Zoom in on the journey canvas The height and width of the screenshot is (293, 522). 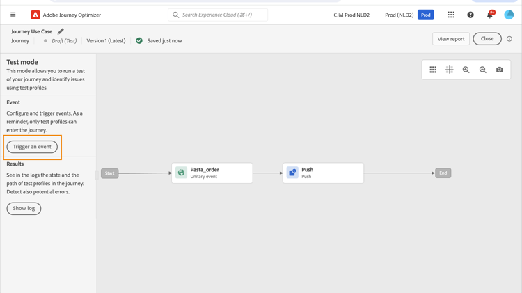click(466, 70)
